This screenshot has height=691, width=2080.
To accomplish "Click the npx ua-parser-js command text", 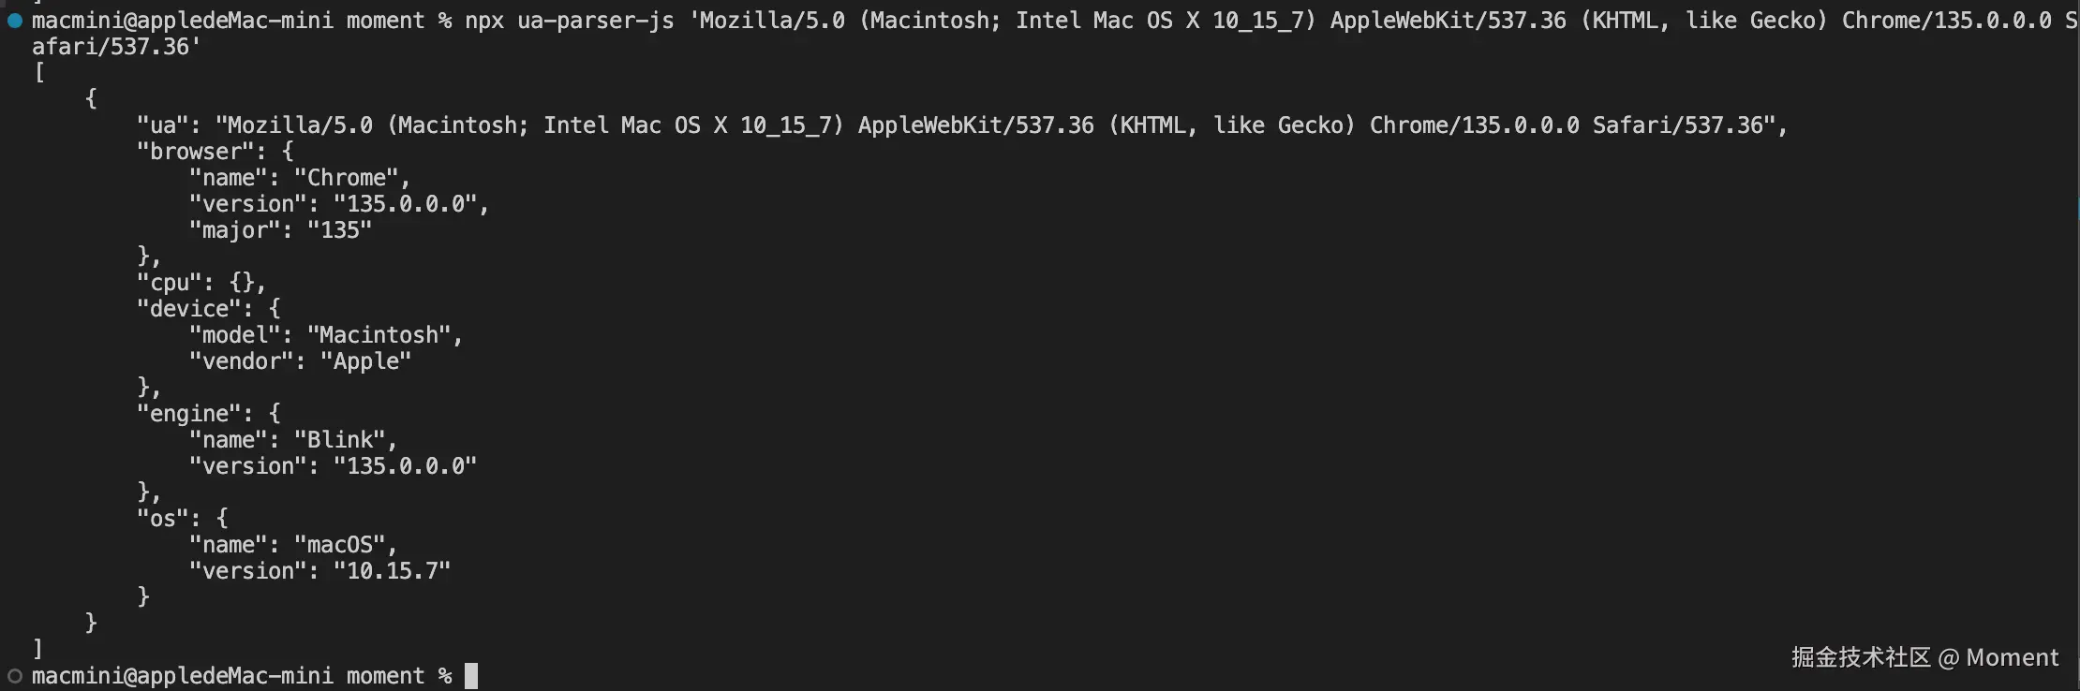I will coord(569,20).
